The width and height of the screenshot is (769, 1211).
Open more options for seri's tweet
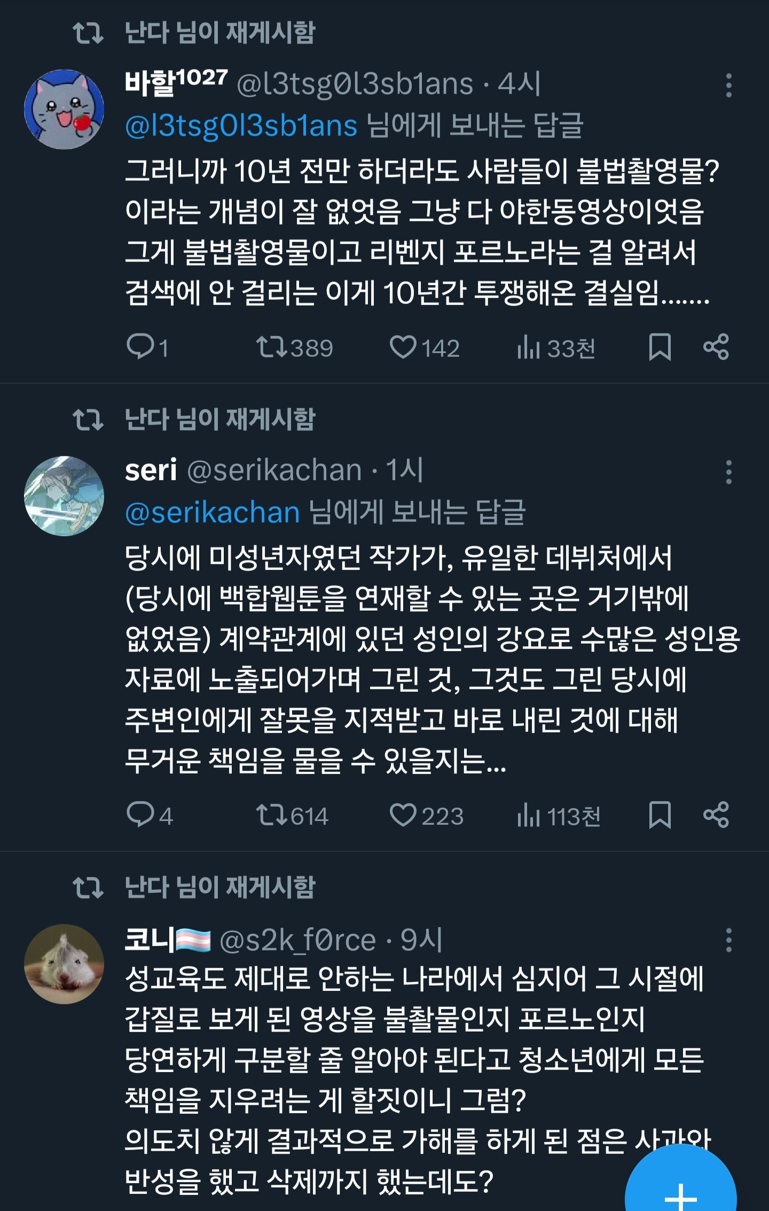[x=728, y=472]
